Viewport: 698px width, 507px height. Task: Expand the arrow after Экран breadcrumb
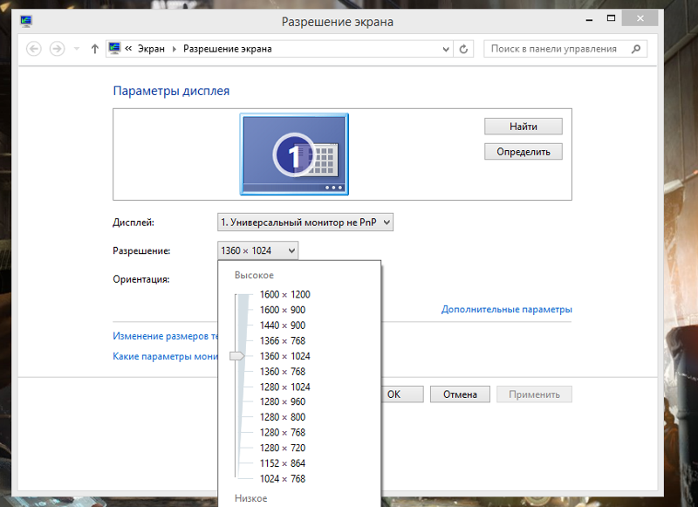(x=174, y=49)
